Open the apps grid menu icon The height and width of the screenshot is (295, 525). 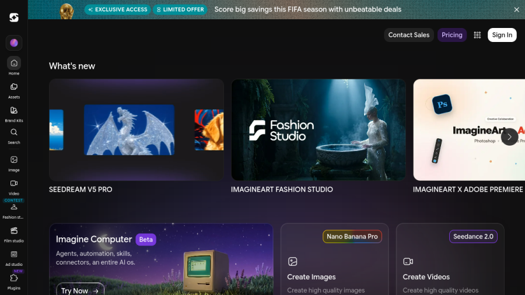[477, 35]
